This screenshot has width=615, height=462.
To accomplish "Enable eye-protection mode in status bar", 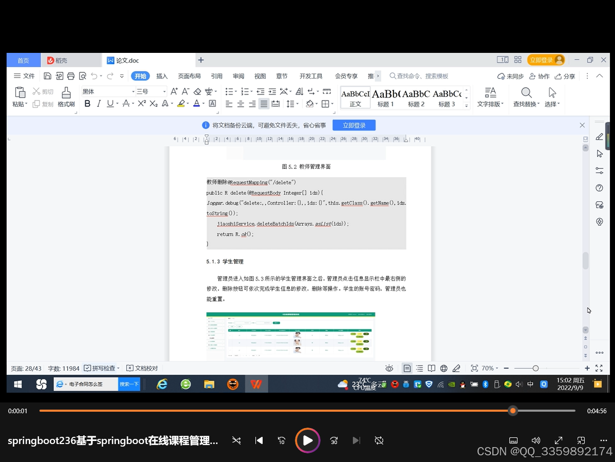I will pyautogui.click(x=389, y=368).
